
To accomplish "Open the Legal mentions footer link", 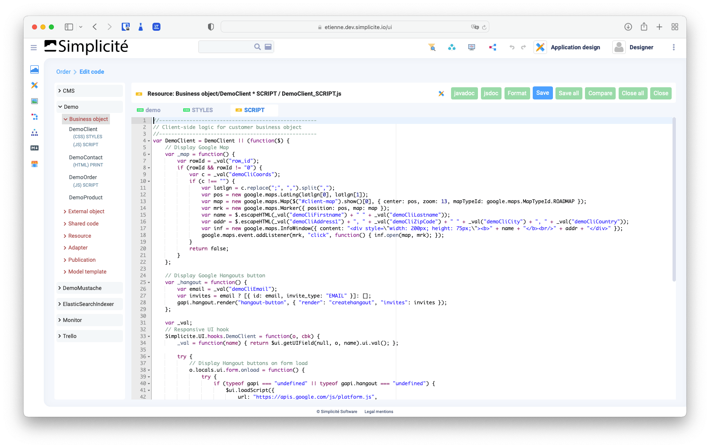I will 379,412.
